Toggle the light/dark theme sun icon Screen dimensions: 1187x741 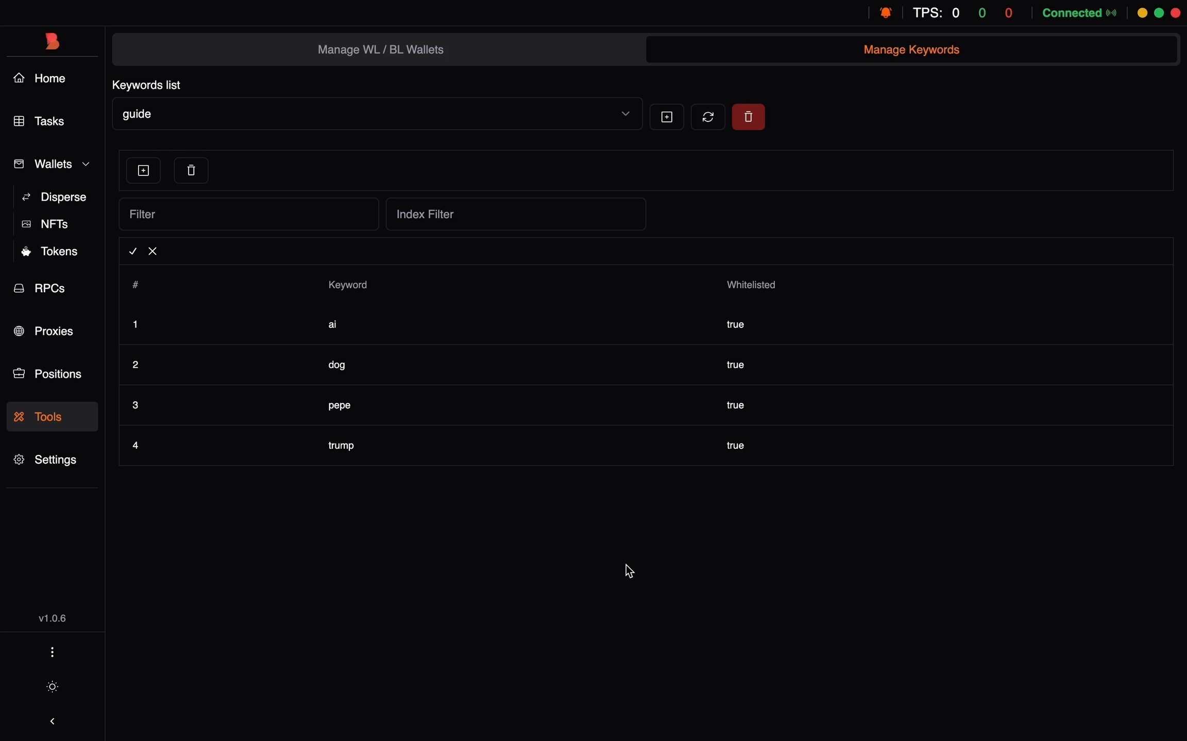(x=52, y=686)
